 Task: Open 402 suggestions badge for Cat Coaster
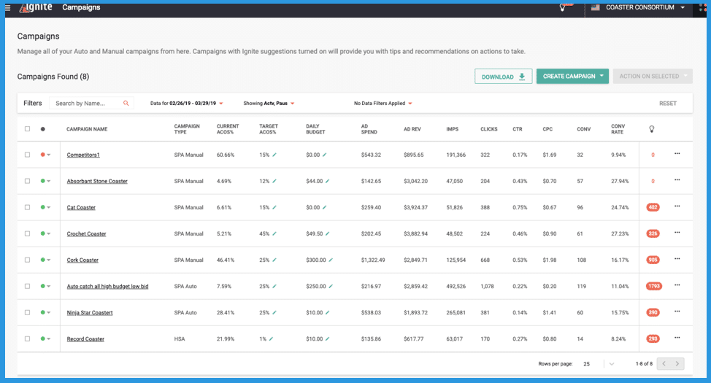click(653, 208)
